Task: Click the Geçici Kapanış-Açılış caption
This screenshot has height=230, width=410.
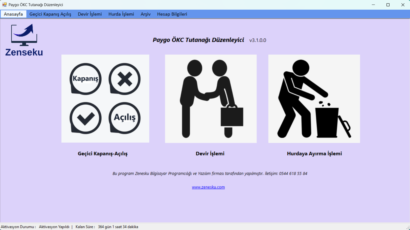Action: click(x=103, y=154)
